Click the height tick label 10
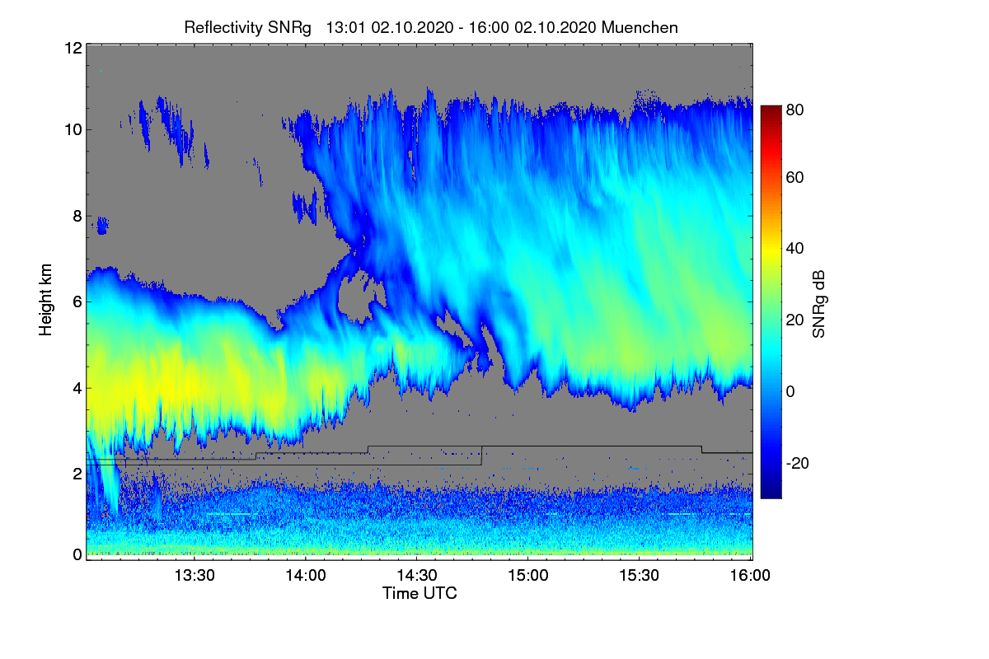989x659 pixels. [73, 129]
